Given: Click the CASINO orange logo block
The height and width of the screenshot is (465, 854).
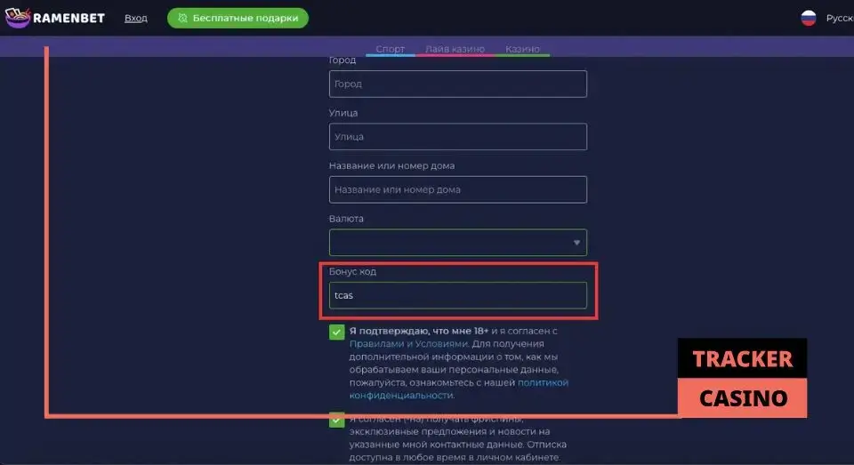Looking at the screenshot, I should pyautogui.click(x=742, y=398).
